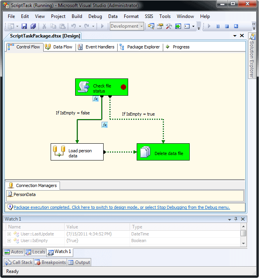Select the Check file status script task

[x=102, y=87]
